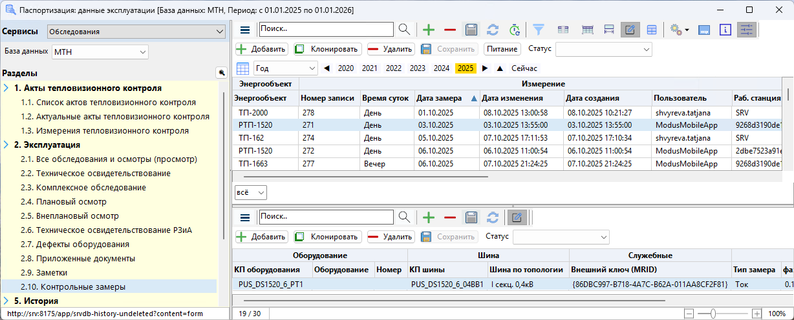Click the filter funnel icon in top toolbar

538,30
